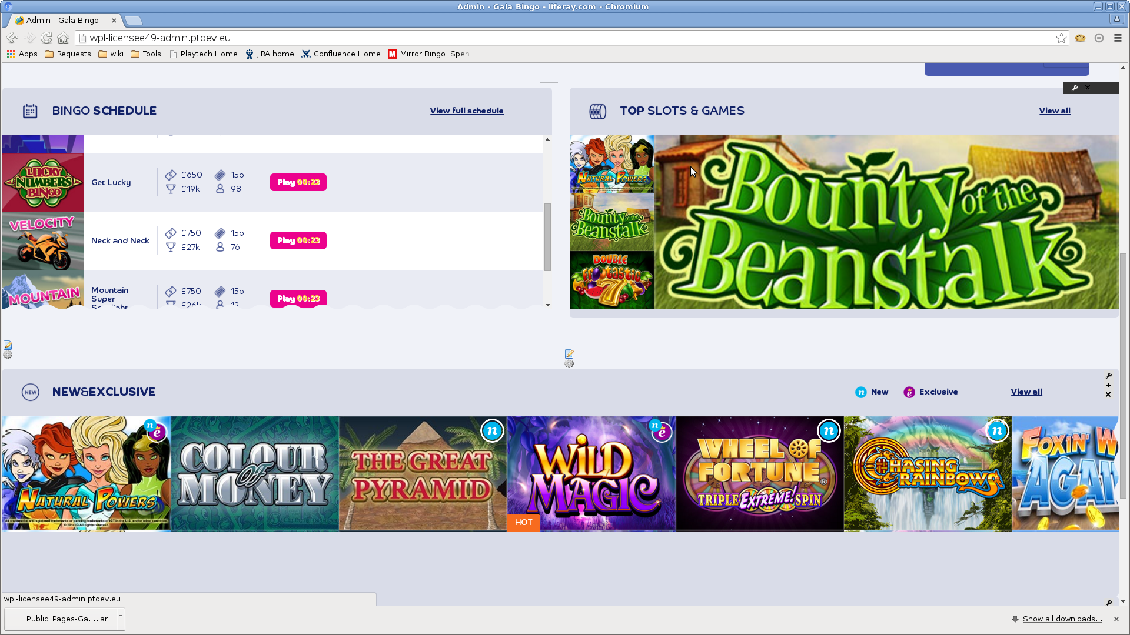Click Play button for Mountain Super
The image size is (1130, 635).
click(x=298, y=299)
